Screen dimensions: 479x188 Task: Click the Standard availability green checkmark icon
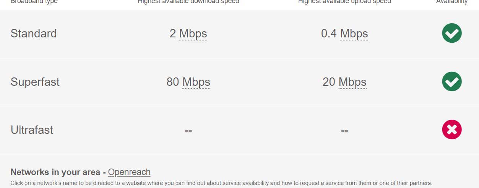tap(452, 33)
